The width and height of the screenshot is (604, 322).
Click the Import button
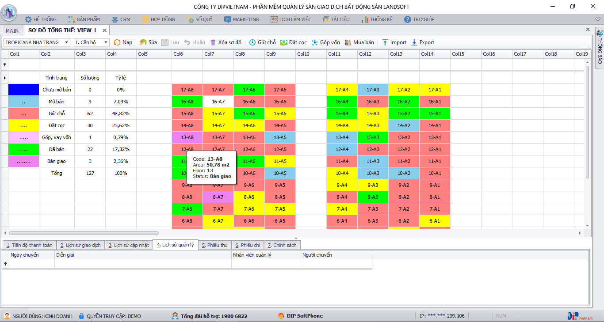[x=394, y=42]
